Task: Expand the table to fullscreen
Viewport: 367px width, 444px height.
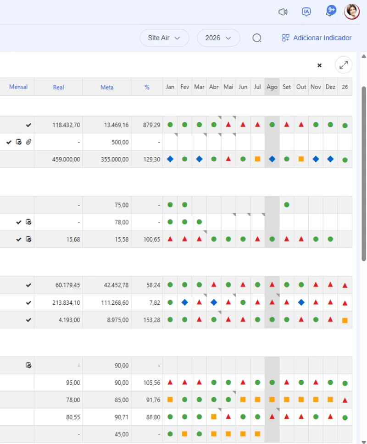Action: coord(344,65)
